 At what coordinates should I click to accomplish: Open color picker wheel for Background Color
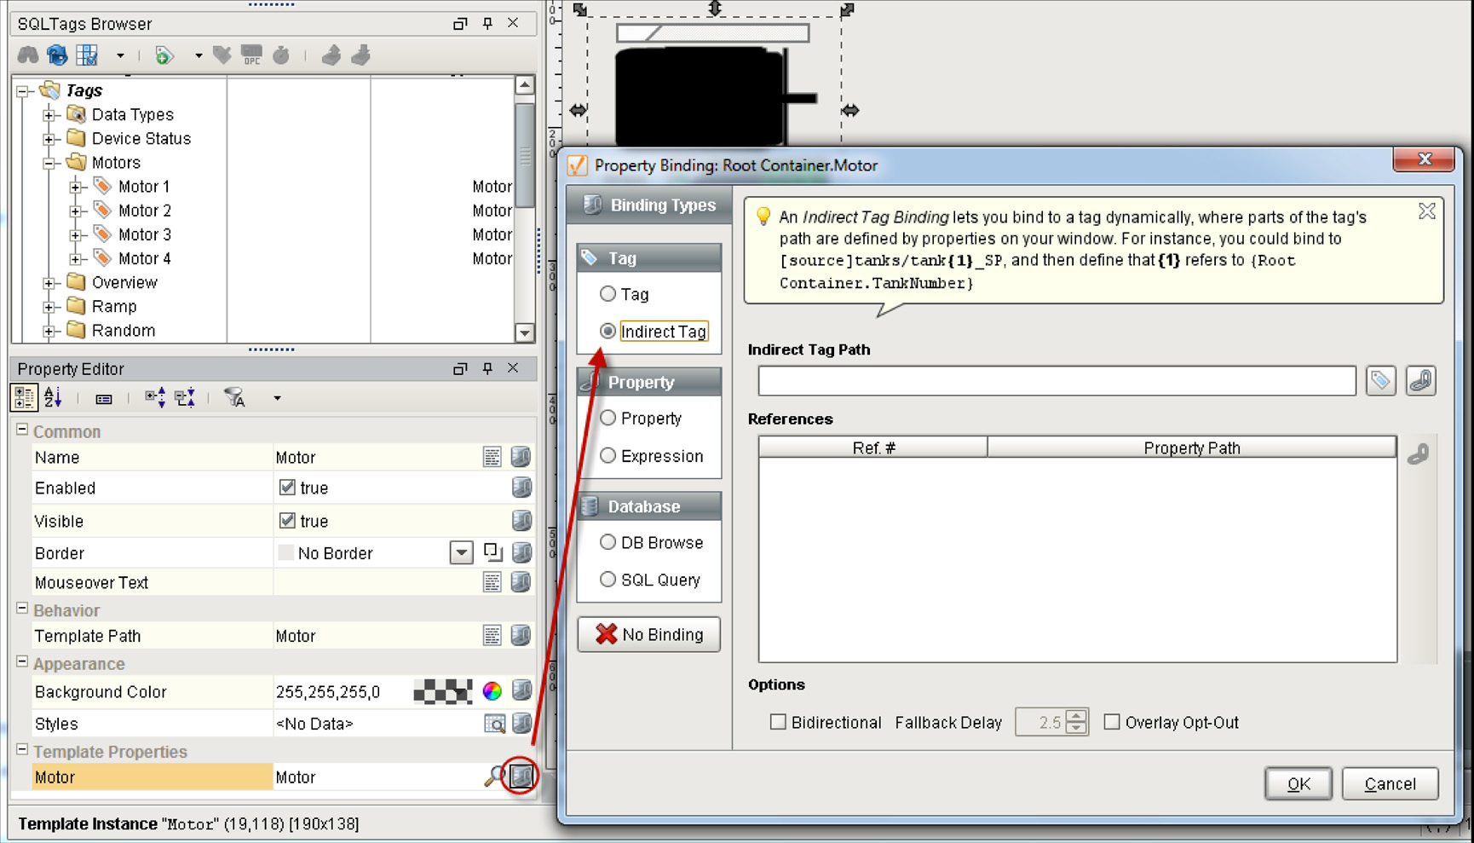tap(492, 691)
